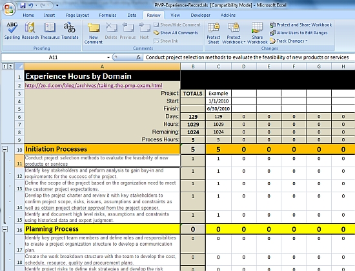This screenshot has width=355, height=271.
Task: Show outline level 2 rows
Action: pos(10,66)
